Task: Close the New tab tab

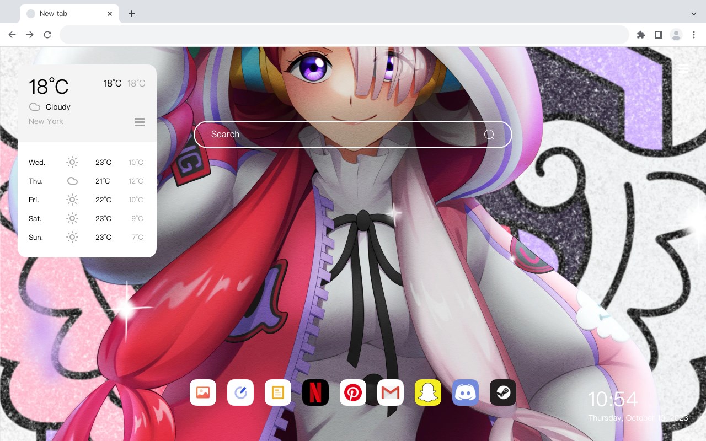Action: 110,14
